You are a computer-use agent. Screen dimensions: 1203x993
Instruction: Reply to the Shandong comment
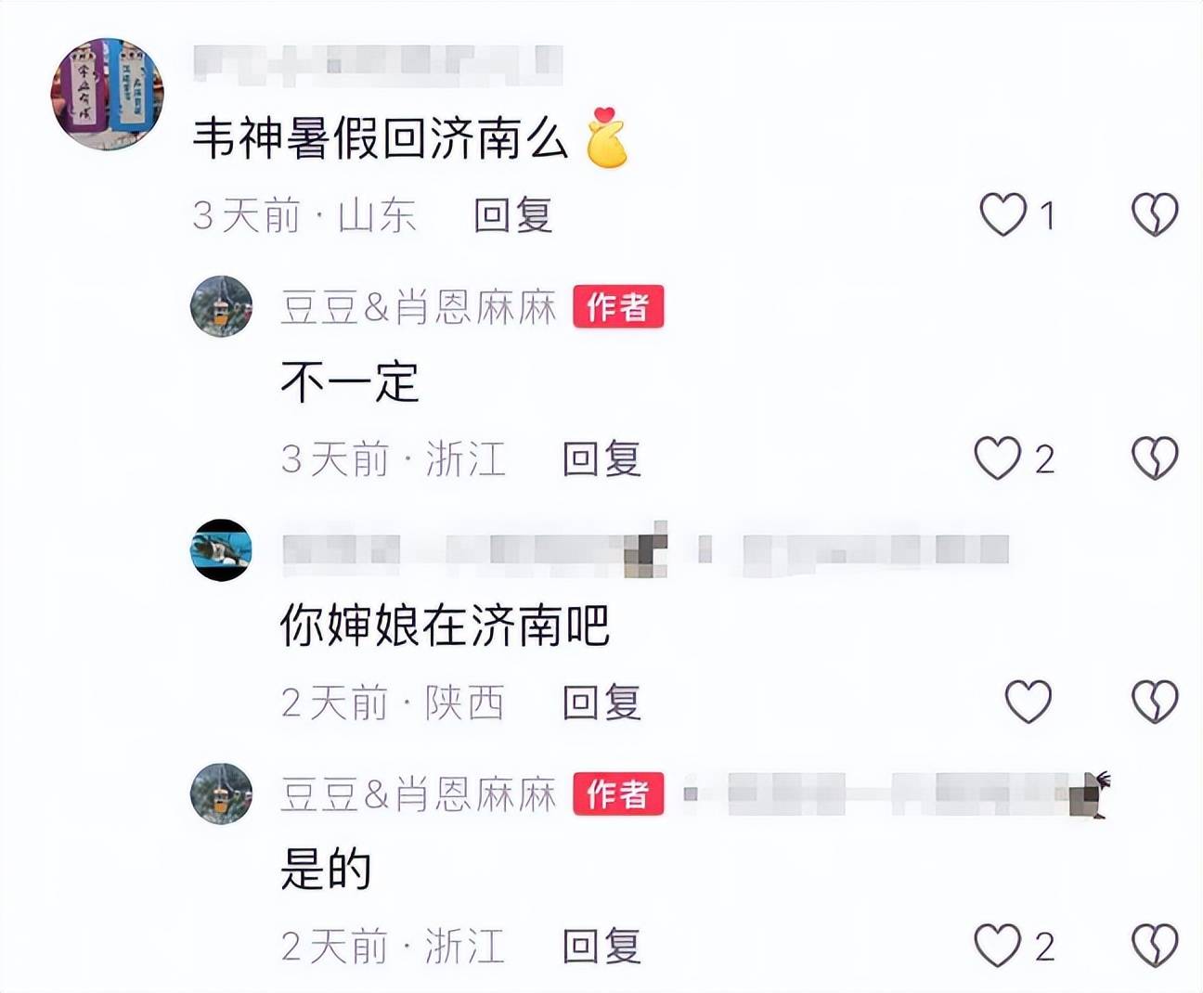pyautogui.click(x=513, y=215)
